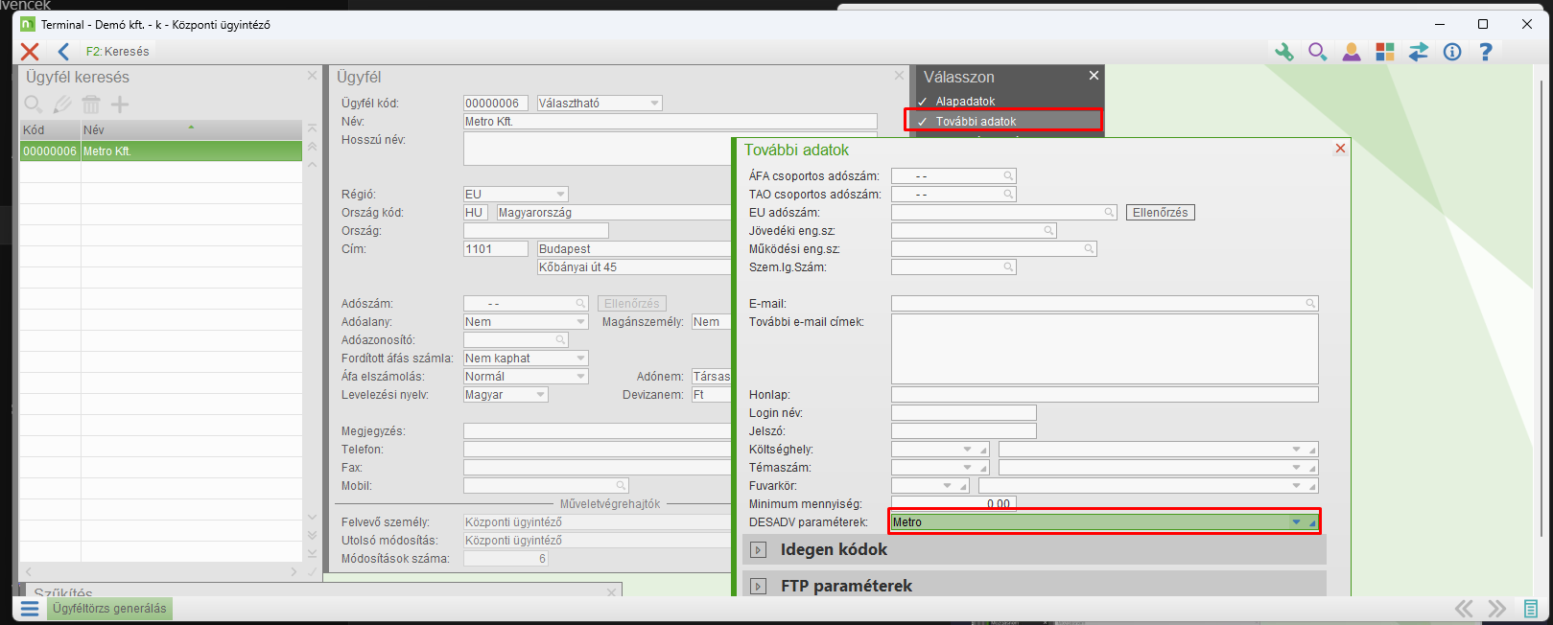1553x625 pixels.
Task: Click the address field Kőbányai út 45
Action: coord(634,267)
